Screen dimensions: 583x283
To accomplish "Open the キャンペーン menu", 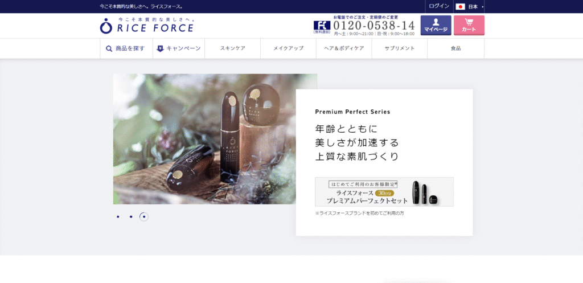I will coord(179,48).
